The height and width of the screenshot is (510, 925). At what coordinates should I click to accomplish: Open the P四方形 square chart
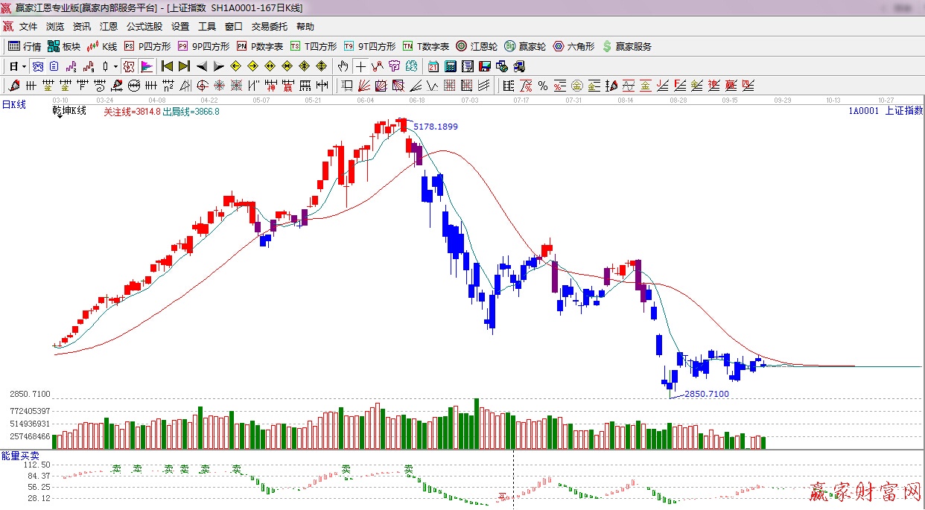coord(146,46)
